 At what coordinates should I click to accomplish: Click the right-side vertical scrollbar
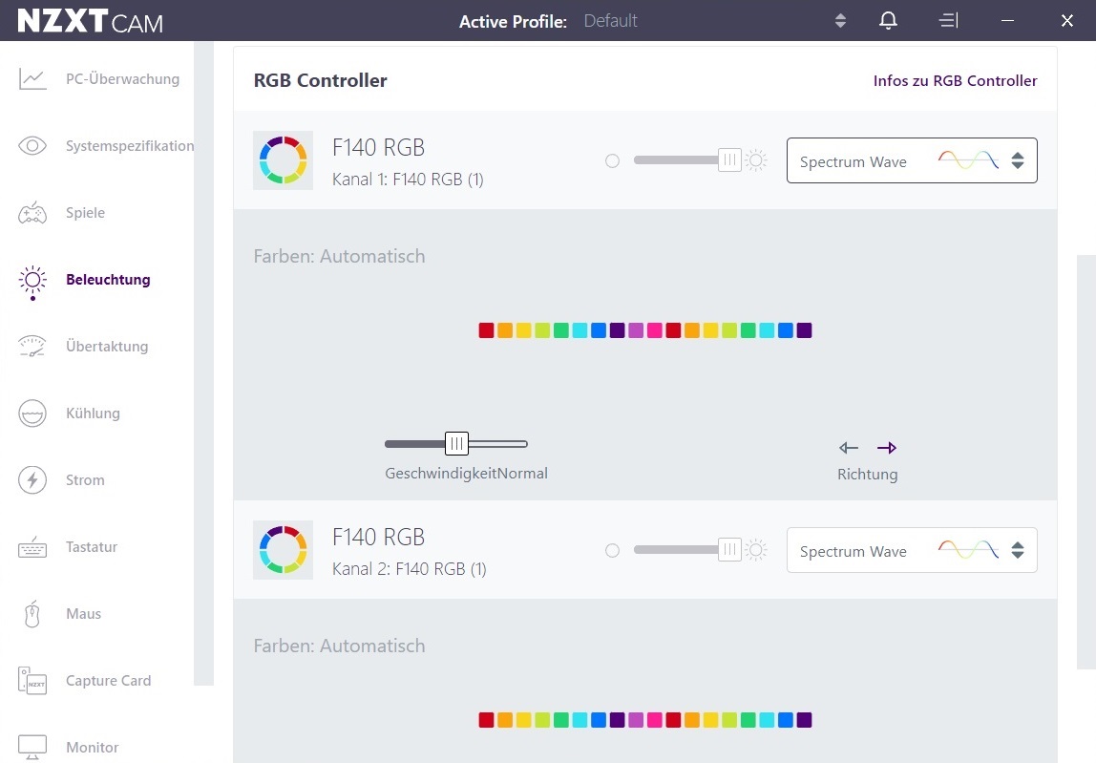(1086, 461)
